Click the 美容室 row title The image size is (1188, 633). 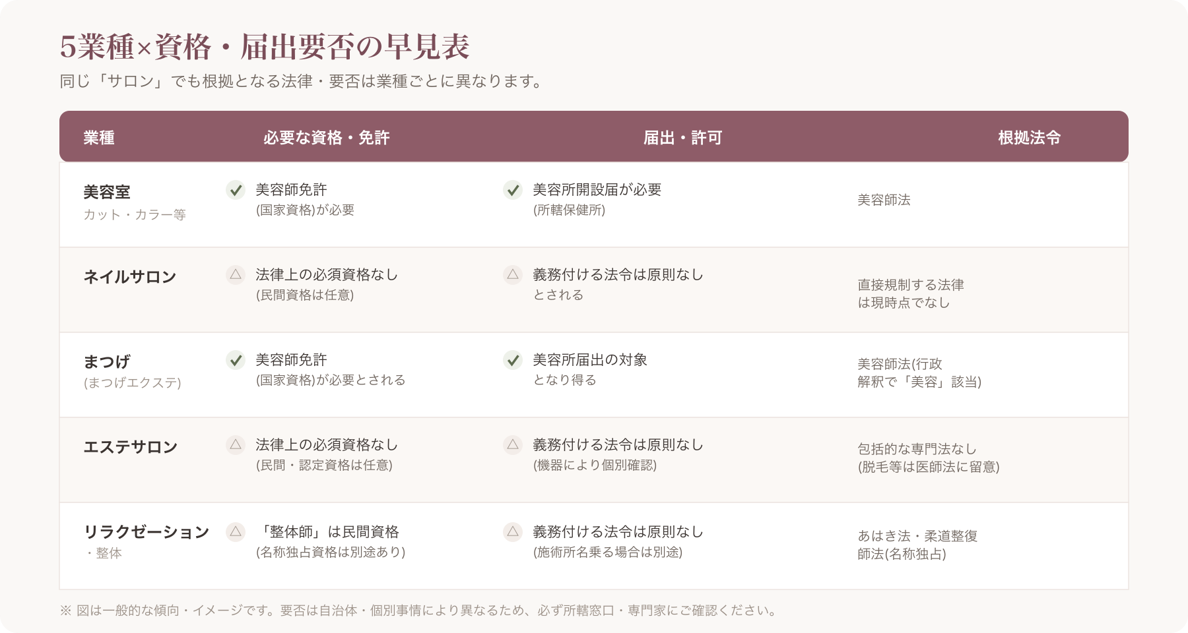(107, 193)
